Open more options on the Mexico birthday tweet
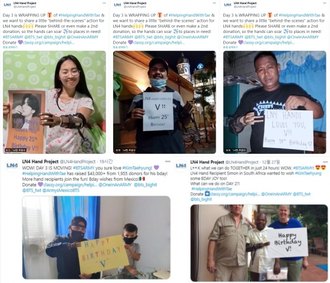The height and width of the screenshot is (283, 330). [x=168, y=162]
